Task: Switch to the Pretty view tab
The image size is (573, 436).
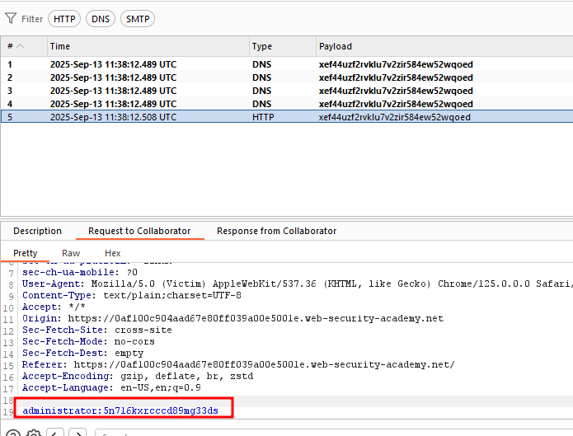Action: coord(26,253)
